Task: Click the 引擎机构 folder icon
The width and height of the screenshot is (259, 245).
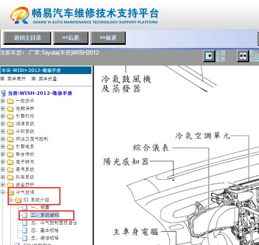Action: [10, 116]
